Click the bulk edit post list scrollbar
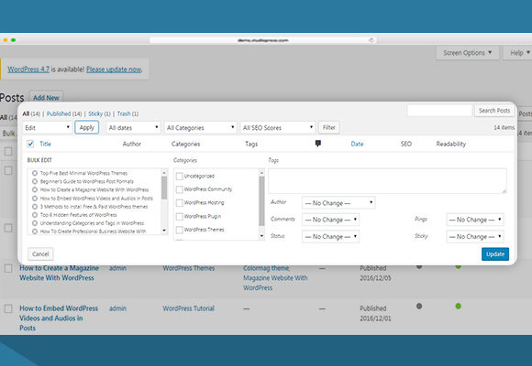This screenshot has width=532, height=366. 164,188
